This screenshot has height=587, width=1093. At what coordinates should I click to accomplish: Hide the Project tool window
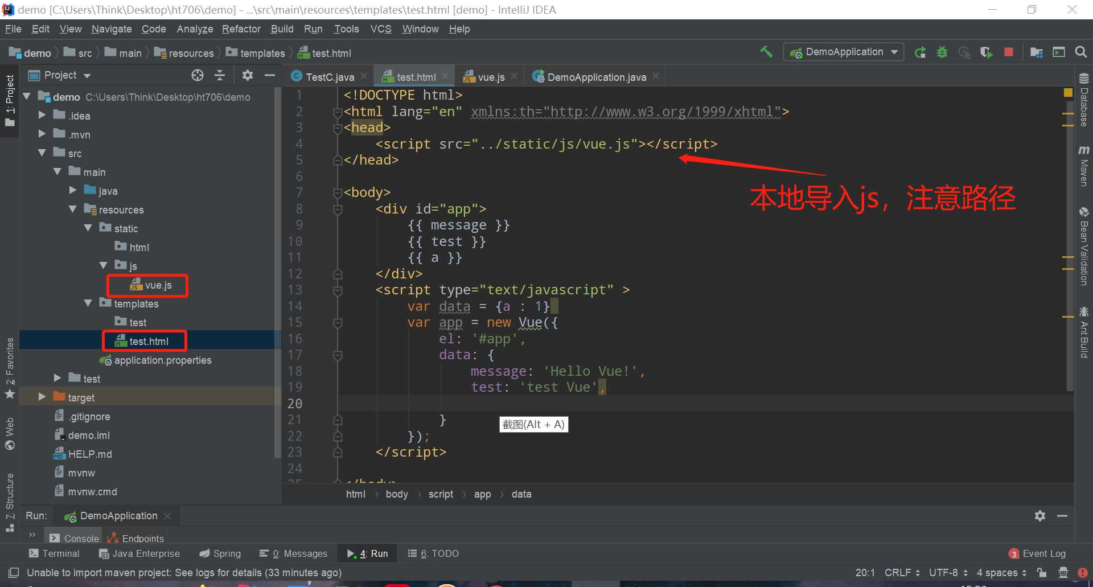point(270,75)
